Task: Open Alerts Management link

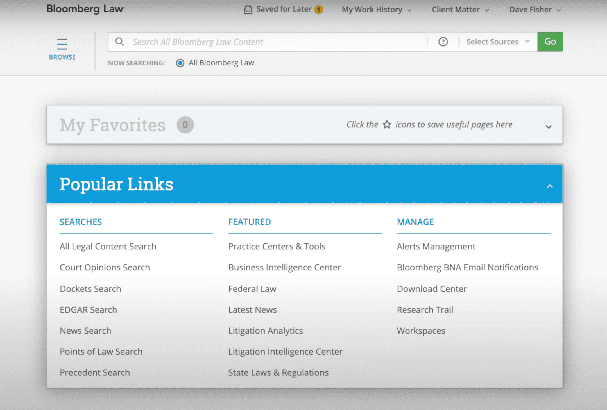Action: [436, 246]
